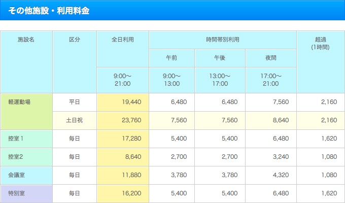This screenshot has height=203, width=345.
Task: Select 3,780 morning price for 会議室
Action: (171, 175)
